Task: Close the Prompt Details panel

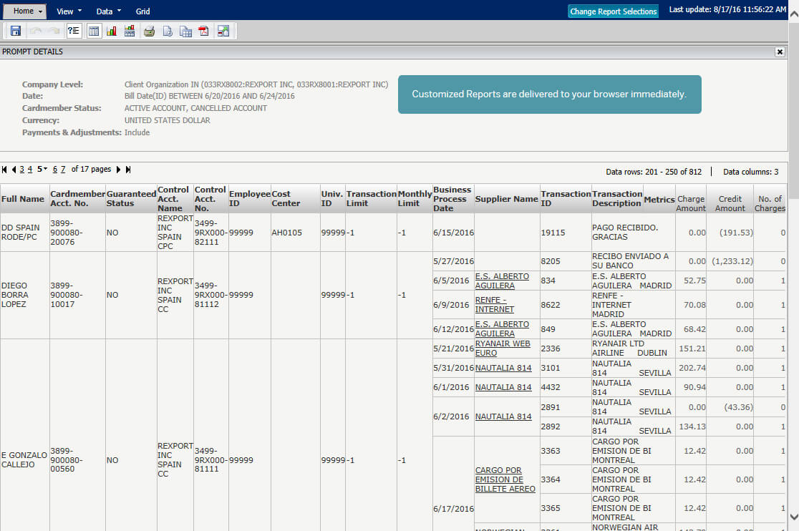Action: tap(780, 52)
